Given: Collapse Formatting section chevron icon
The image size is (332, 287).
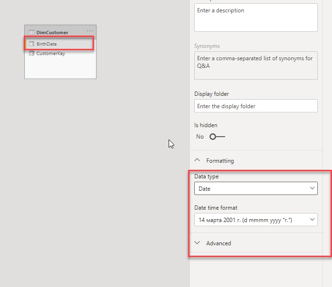Looking at the screenshot, I should (x=197, y=160).
